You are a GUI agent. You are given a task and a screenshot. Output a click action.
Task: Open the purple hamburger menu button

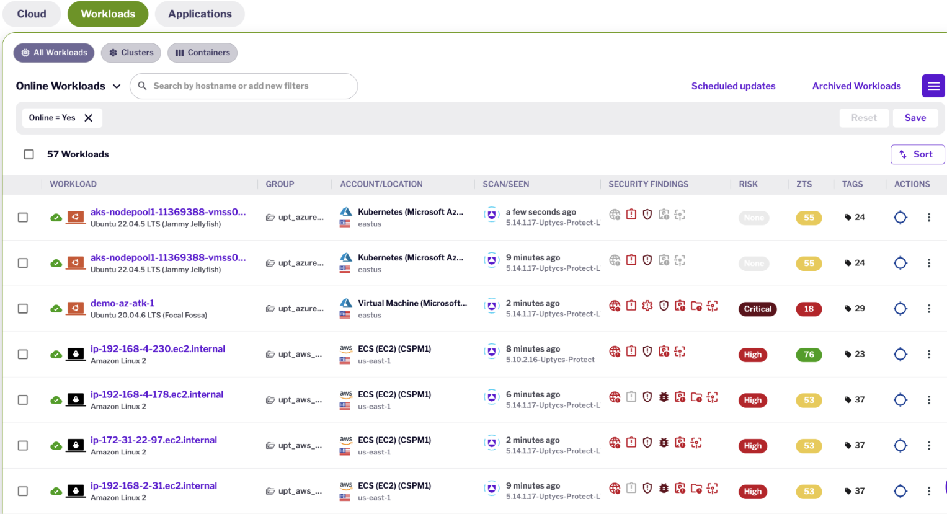coord(933,86)
